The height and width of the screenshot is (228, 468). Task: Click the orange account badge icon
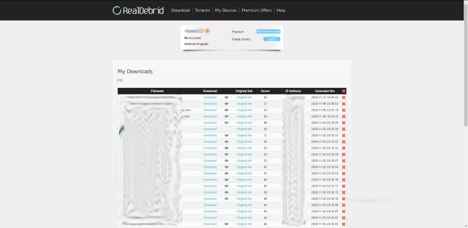pos(207,31)
